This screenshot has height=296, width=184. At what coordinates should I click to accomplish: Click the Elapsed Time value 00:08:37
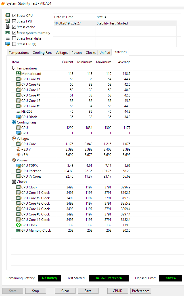point(171,278)
